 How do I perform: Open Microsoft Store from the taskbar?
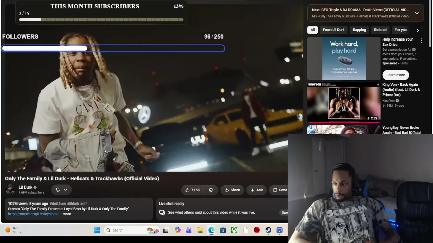pos(223,230)
